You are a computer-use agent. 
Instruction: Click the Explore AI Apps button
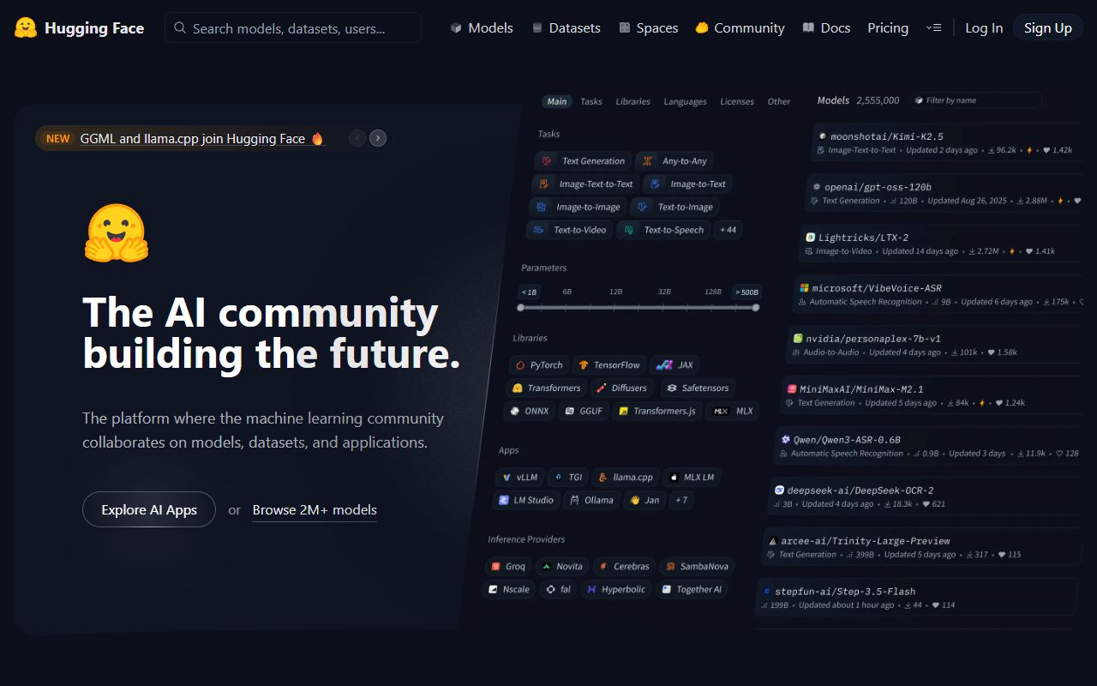(x=148, y=509)
